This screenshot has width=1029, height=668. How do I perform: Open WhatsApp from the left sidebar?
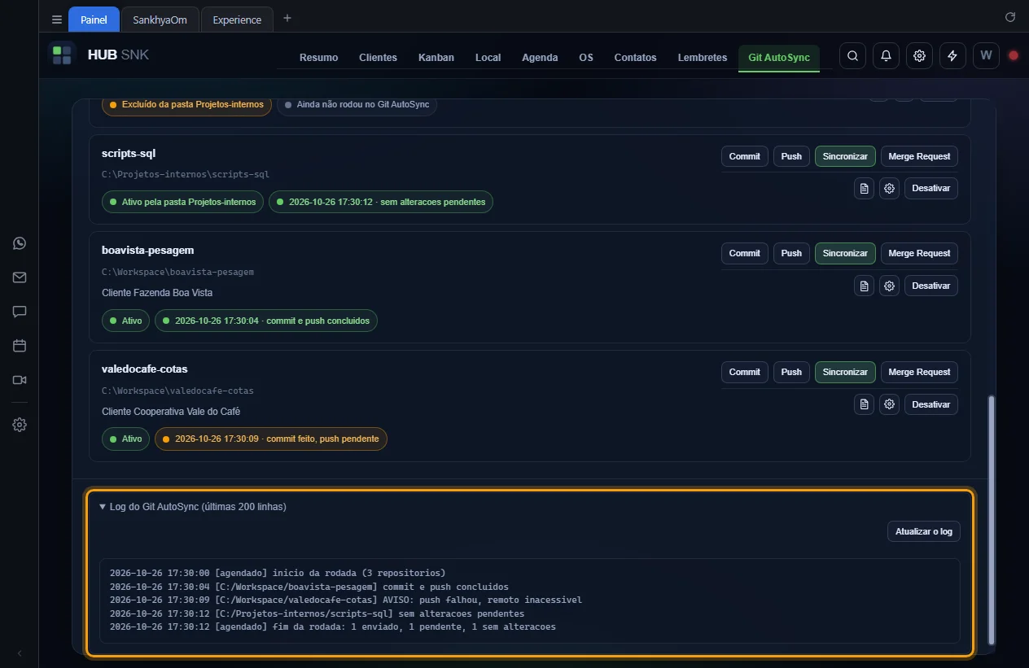(x=20, y=243)
